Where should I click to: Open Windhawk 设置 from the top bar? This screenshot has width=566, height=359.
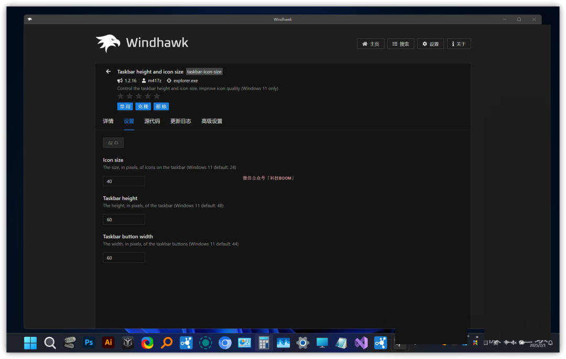point(430,44)
